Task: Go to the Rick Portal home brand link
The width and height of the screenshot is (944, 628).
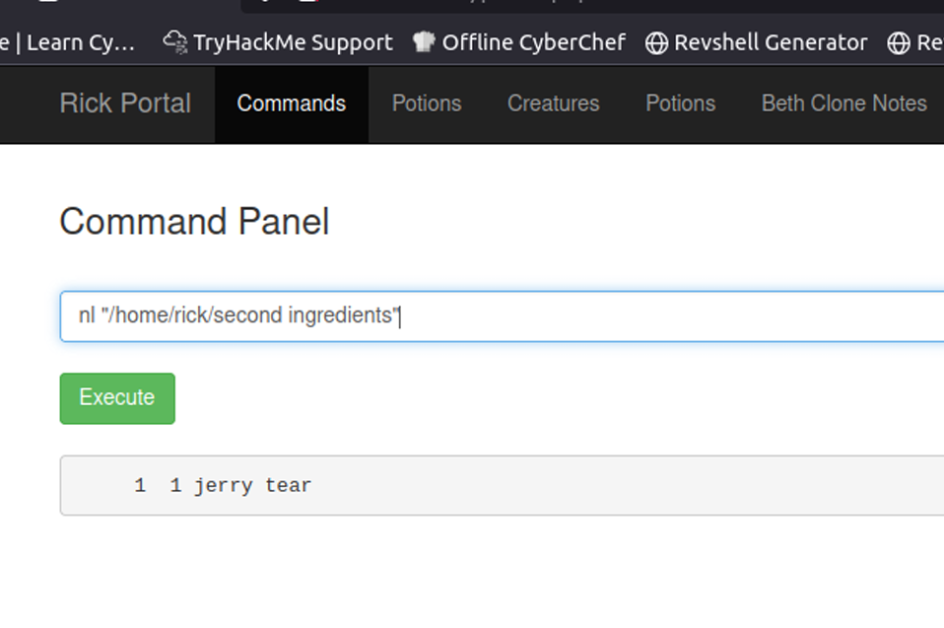Action: click(x=125, y=104)
